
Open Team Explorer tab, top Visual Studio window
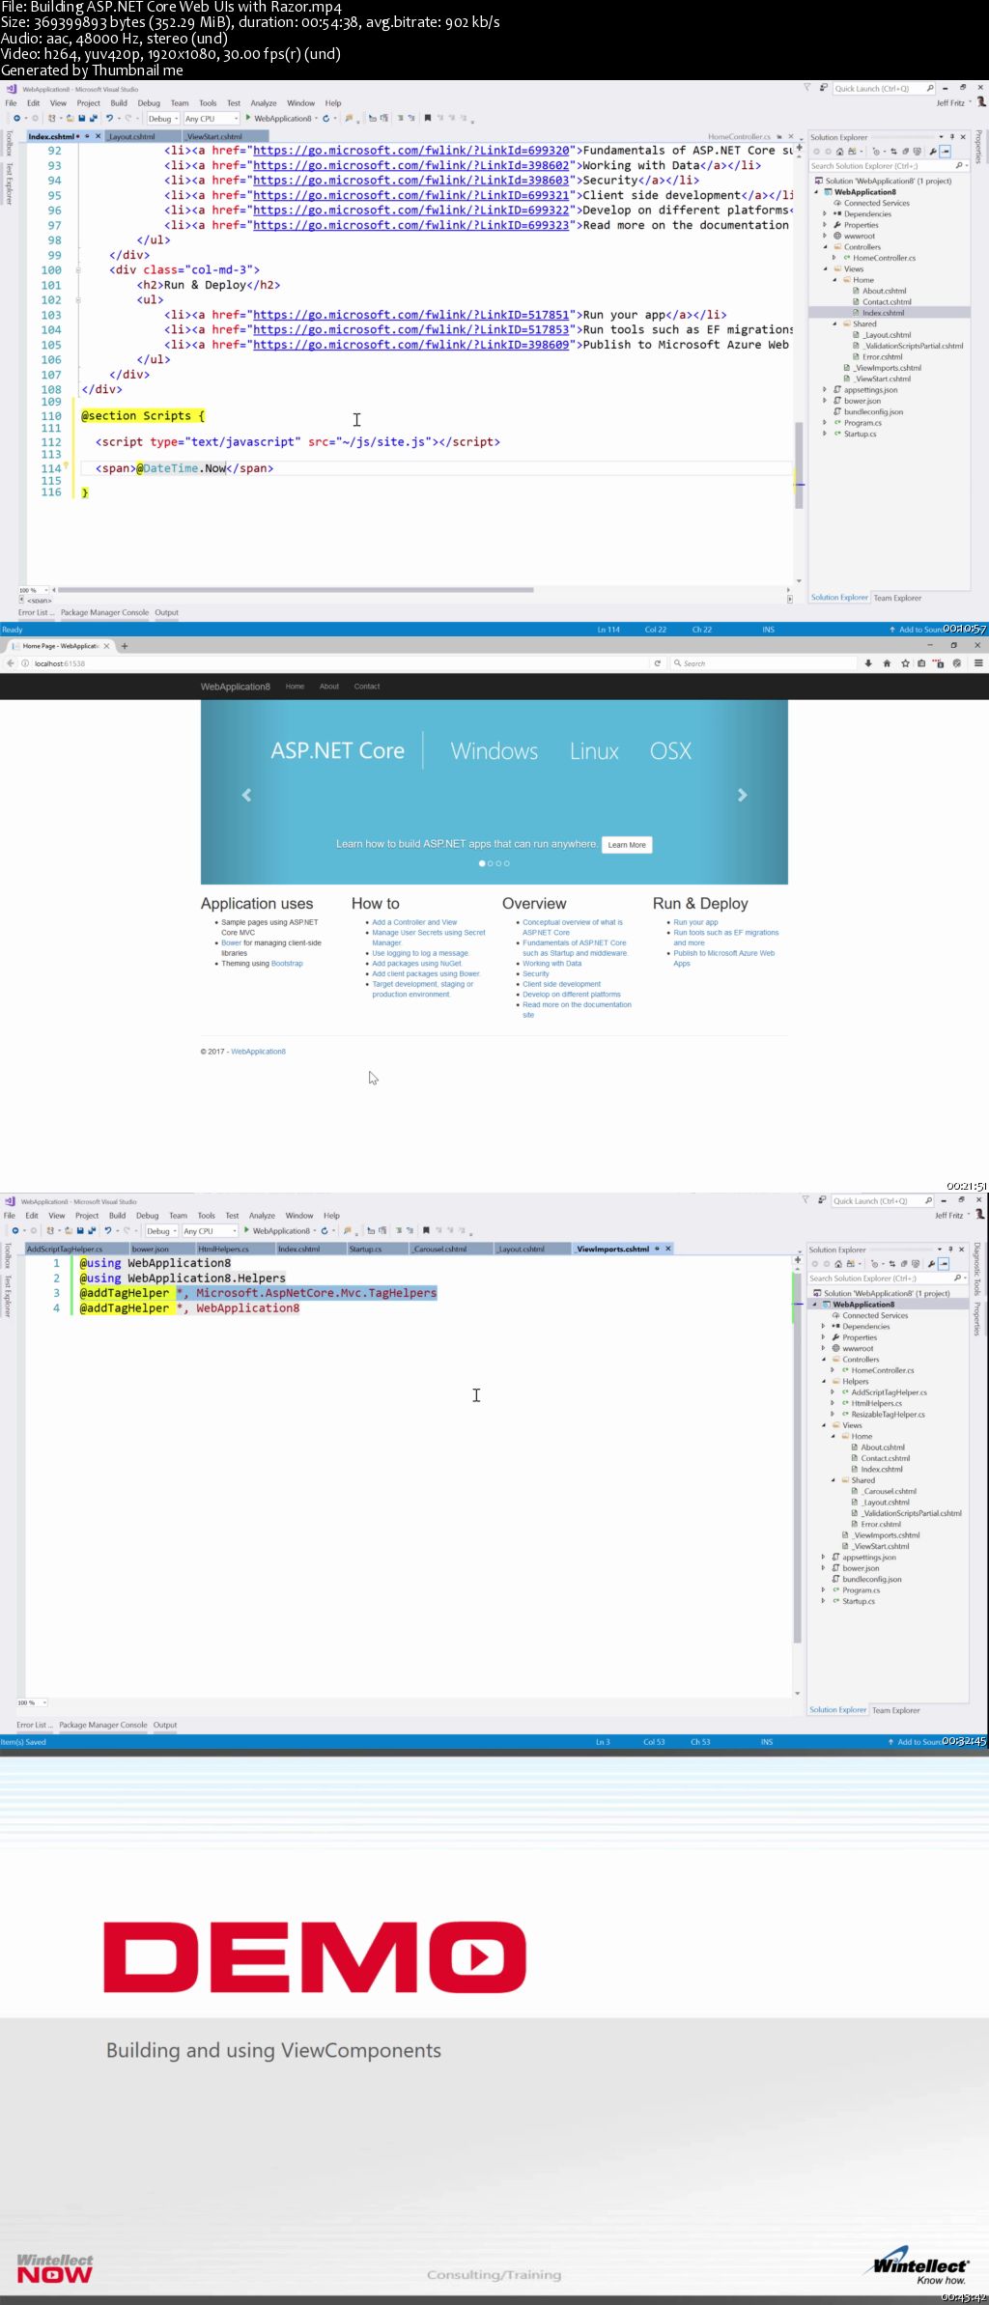pyautogui.click(x=897, y=598)
